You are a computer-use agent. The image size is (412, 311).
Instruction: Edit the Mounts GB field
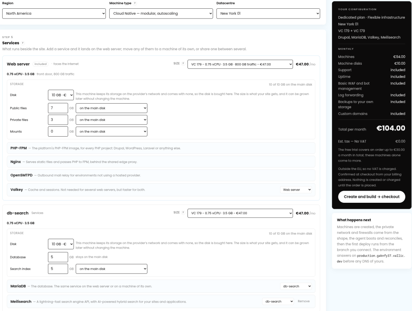point(58,132)
